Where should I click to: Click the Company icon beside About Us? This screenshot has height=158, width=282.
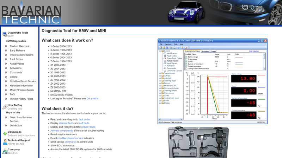click(5, 151)
